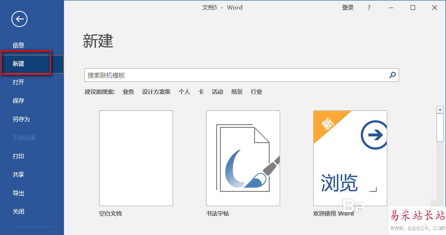Click 保存 in the sidebar
The height and width of the screenshot is (235, 446).
tap(18, 101)
